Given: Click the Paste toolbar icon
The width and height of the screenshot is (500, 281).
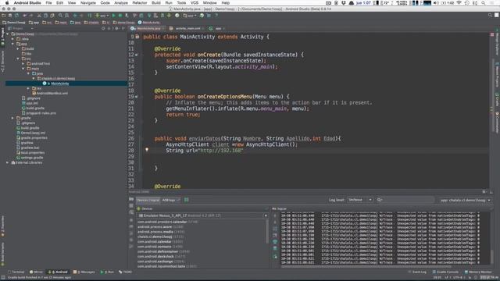Looking at the screenshot, I should tap(52, 16).
